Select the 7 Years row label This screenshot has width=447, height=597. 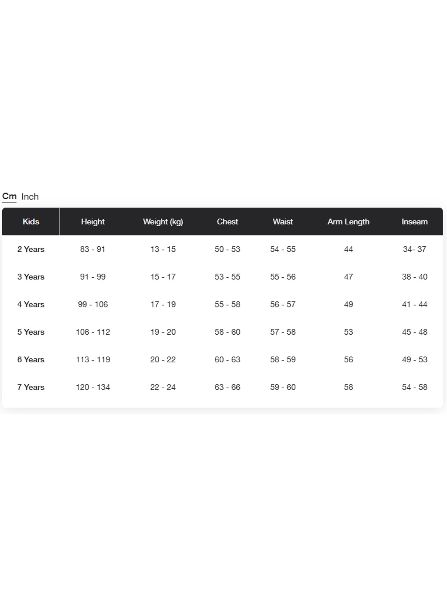(x=31, y=387)
